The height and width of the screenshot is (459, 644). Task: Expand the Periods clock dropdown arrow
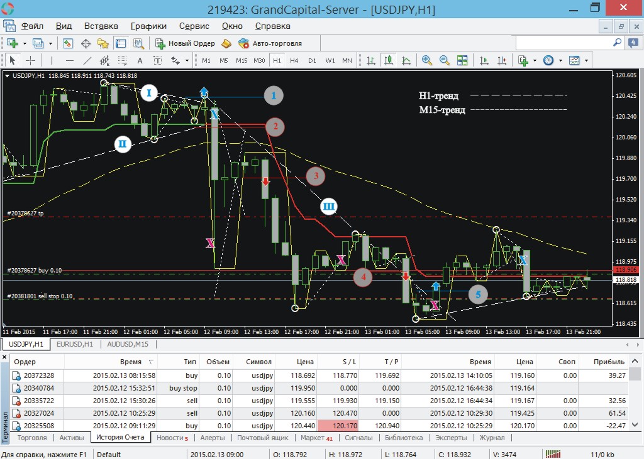560,61
